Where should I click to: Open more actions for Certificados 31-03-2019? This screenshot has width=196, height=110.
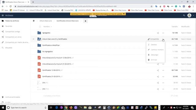pos(163,77)
